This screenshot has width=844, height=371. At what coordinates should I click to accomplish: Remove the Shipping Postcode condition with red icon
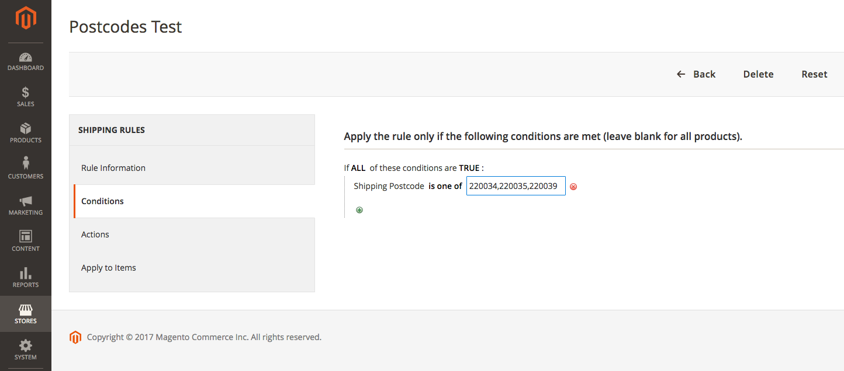click(573, 187)
